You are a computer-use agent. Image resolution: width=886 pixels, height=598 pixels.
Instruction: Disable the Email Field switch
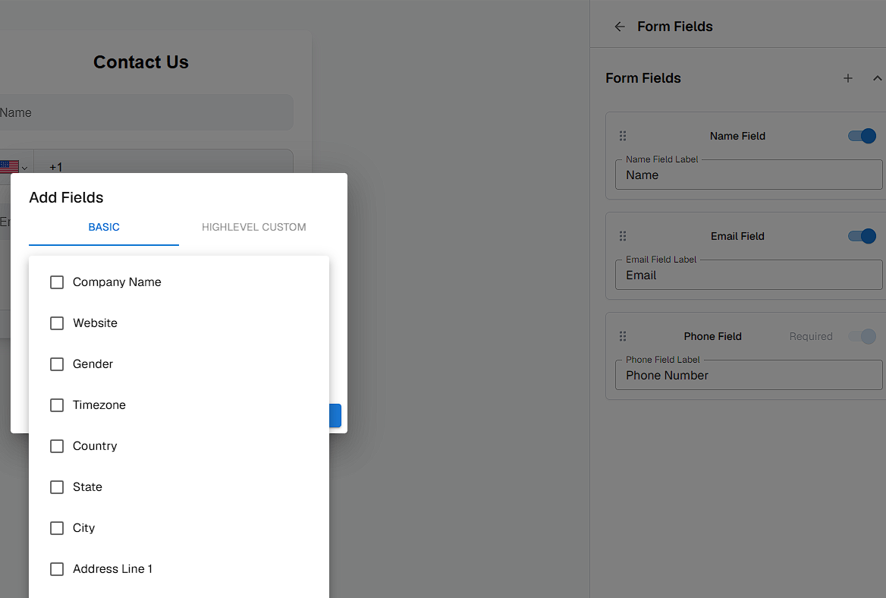pyautogui.click(x=862, y=236)
